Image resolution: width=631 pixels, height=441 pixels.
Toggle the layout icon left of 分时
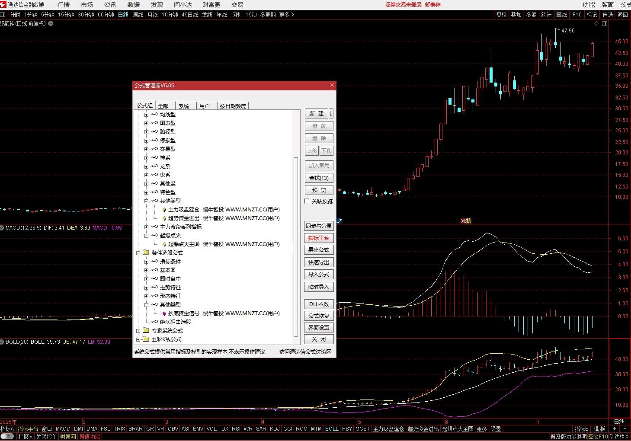(x=3, y=15)
